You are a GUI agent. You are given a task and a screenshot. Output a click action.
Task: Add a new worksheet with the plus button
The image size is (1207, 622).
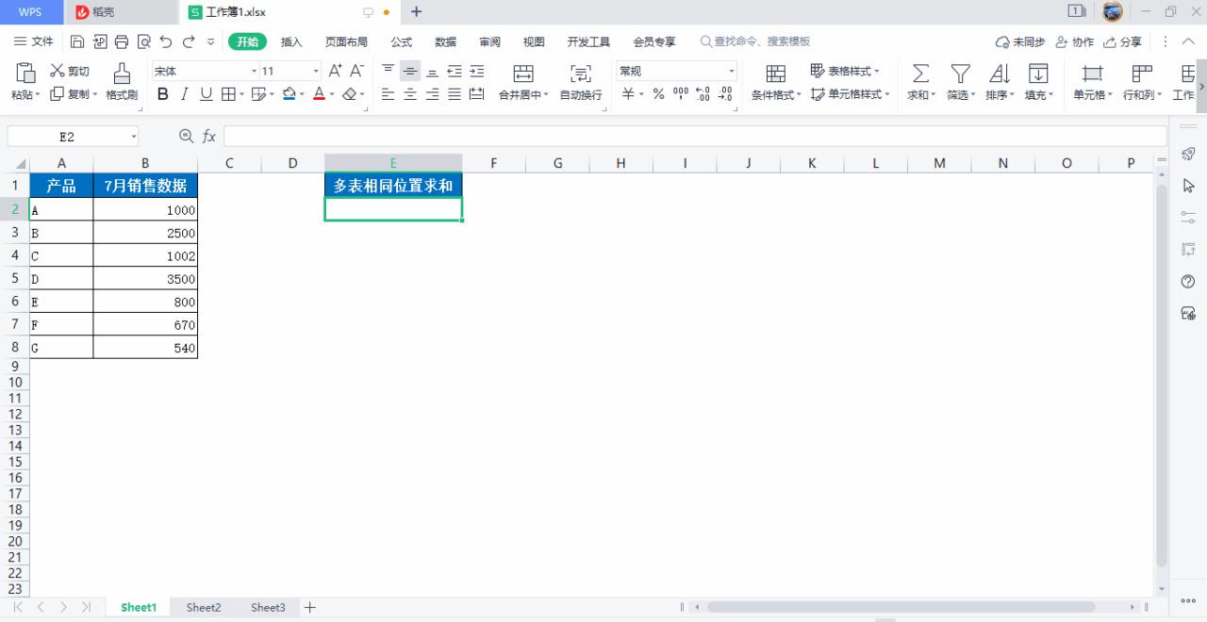click(x=309, y=607)
